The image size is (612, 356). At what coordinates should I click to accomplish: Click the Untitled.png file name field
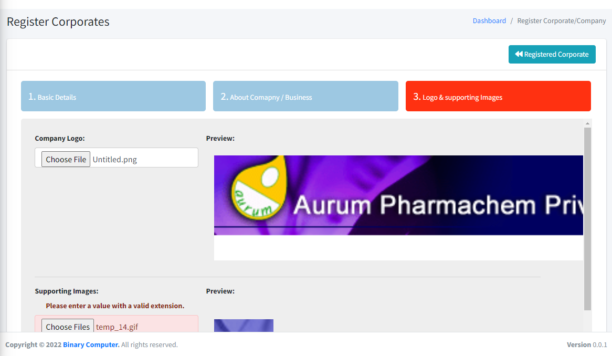[x=143, y=160]
